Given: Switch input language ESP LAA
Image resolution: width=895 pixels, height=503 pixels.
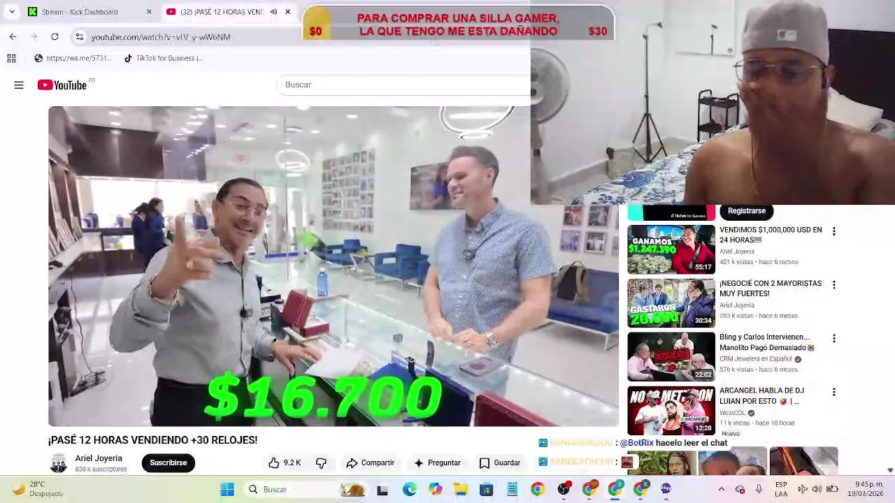Looking at the screenshot, I should [781, 489].
